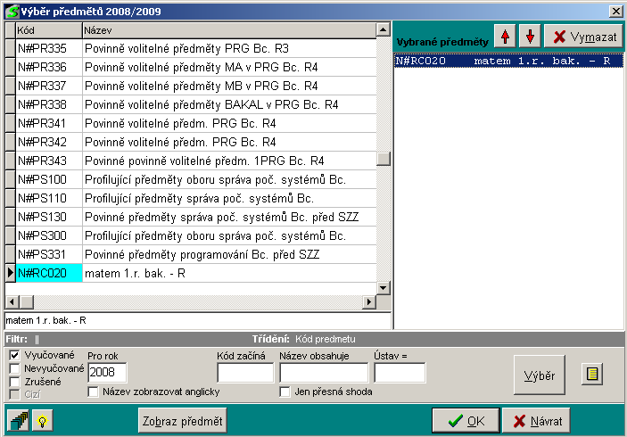Screen dimensions: 627x437
Task: Move selected subject down with red arrow
Action: tap(531, 37)
